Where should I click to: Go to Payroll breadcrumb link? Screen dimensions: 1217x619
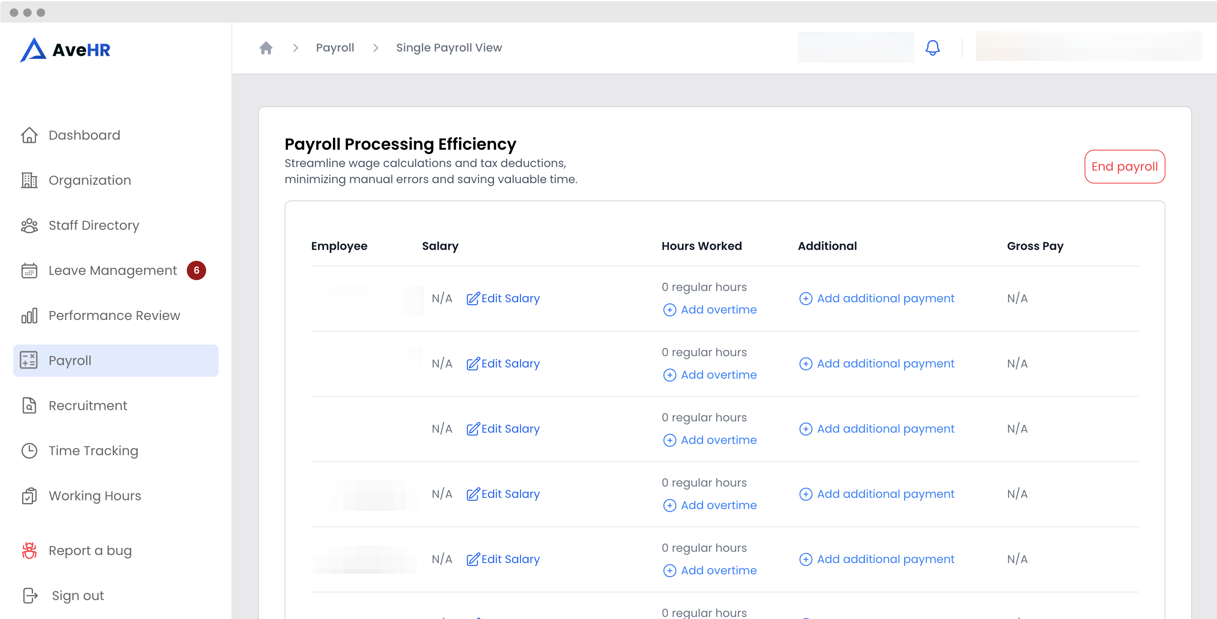tap(335, 47)
